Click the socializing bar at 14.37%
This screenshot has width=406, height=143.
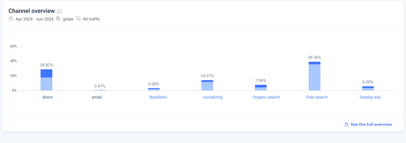[207, 85]
